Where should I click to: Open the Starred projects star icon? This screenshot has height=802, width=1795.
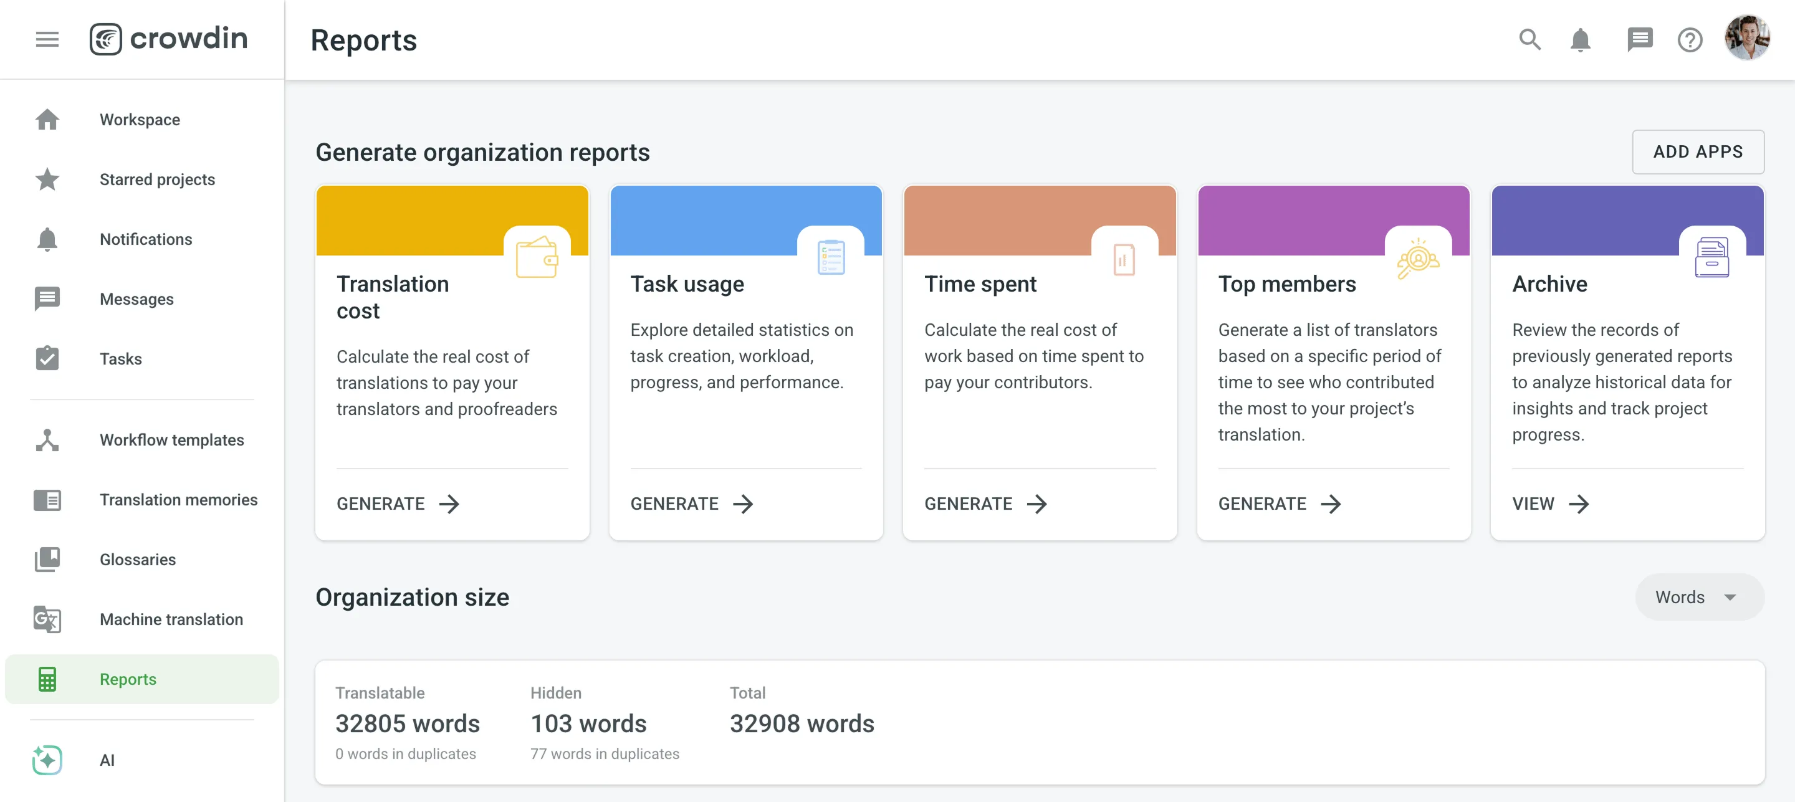(x=47, y=179)
